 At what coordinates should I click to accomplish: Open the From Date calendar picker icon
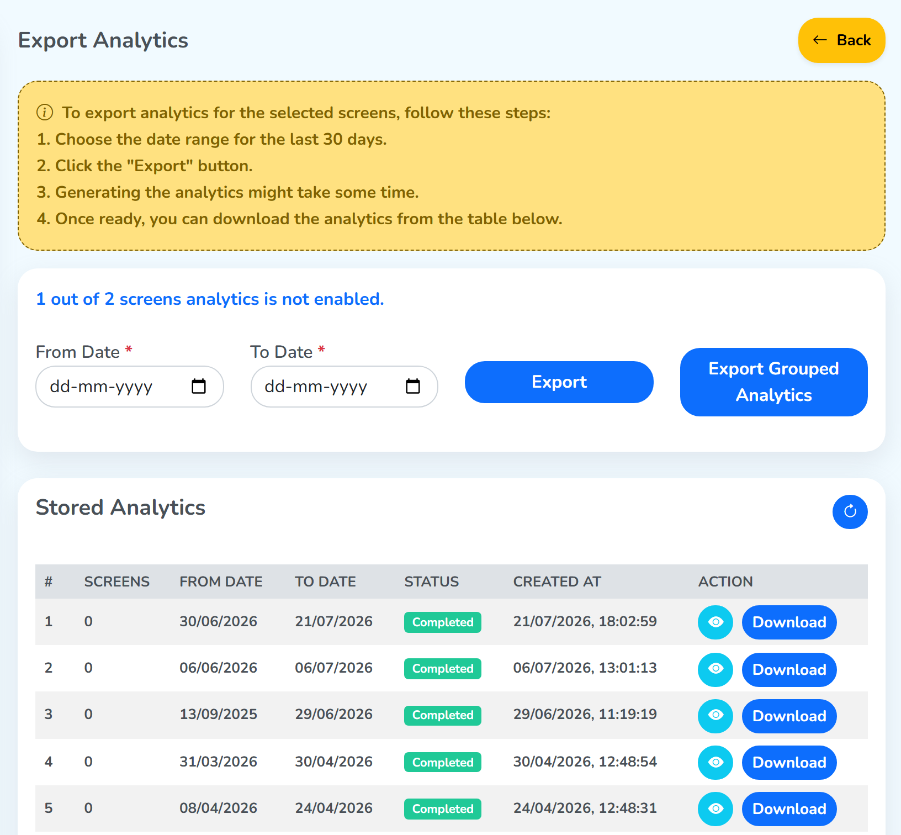coord(199,386)
